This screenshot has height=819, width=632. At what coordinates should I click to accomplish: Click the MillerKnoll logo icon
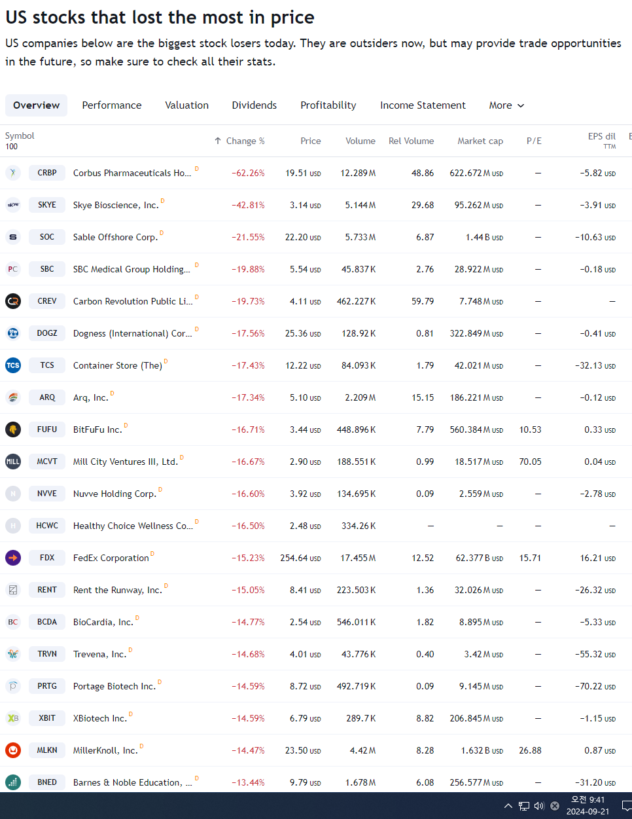(x=13, y=750)
